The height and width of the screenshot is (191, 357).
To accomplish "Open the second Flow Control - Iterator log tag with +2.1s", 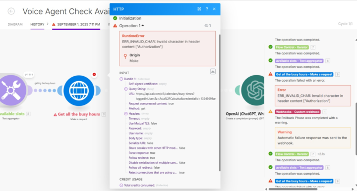I will coord(292,154).
